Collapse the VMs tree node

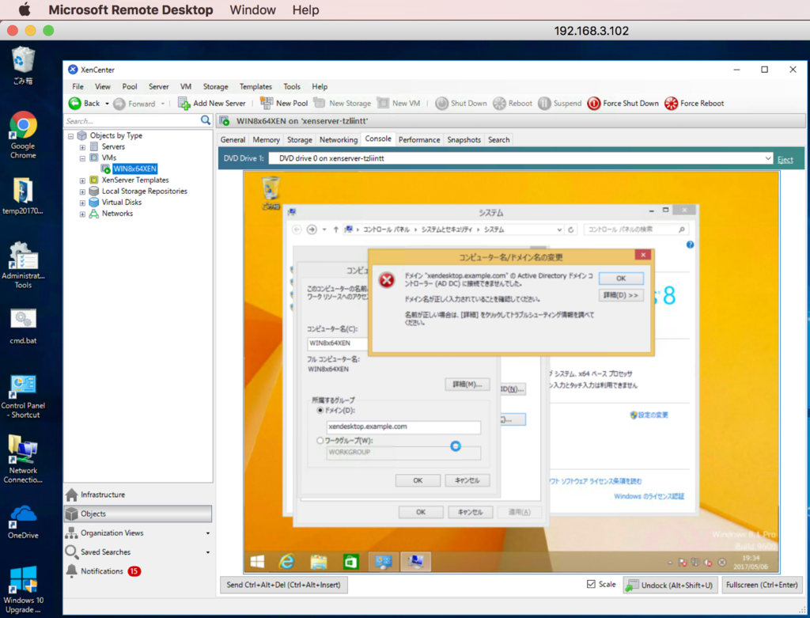[x=82, y=158]
